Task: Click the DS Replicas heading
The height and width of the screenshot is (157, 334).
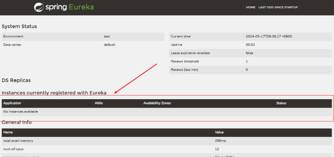Action: [16, 80]
